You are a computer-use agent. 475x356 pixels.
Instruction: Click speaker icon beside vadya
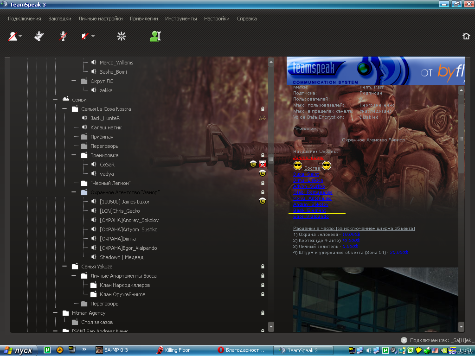[x=94, y=173]
